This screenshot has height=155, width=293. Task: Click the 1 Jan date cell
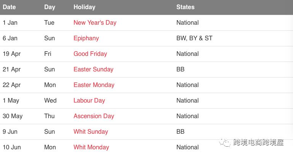[x=10, y=23]
